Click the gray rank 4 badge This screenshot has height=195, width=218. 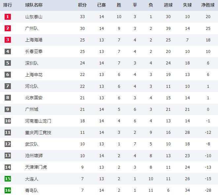click(x=8, y=51)
